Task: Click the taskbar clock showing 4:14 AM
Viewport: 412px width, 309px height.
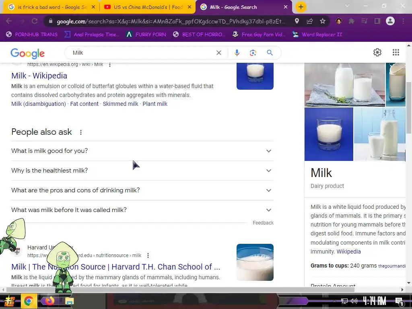Action: [x=375, y=301]
